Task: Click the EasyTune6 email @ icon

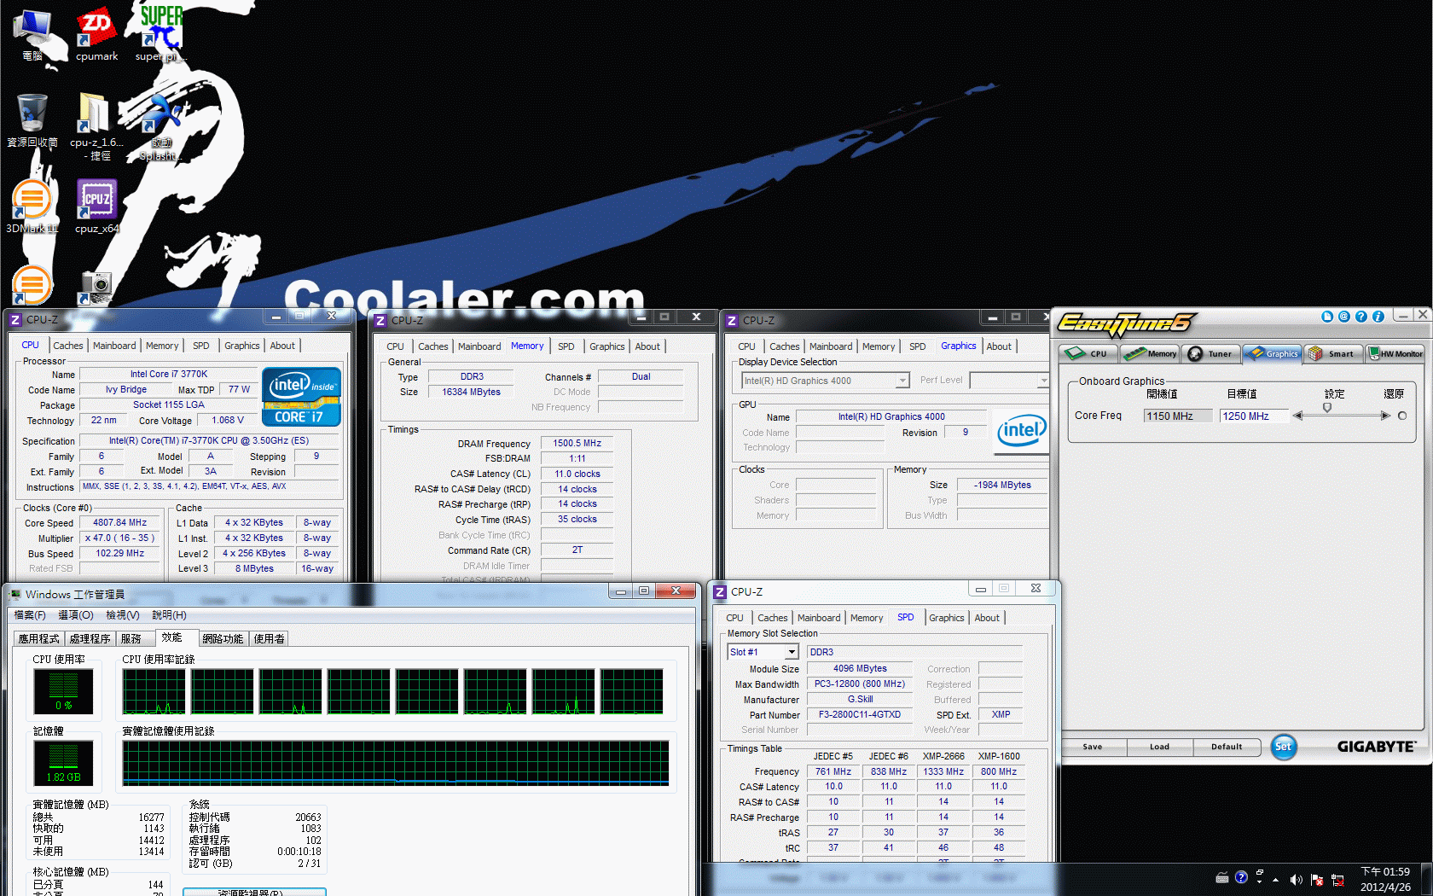Action: pos(1343,317)
